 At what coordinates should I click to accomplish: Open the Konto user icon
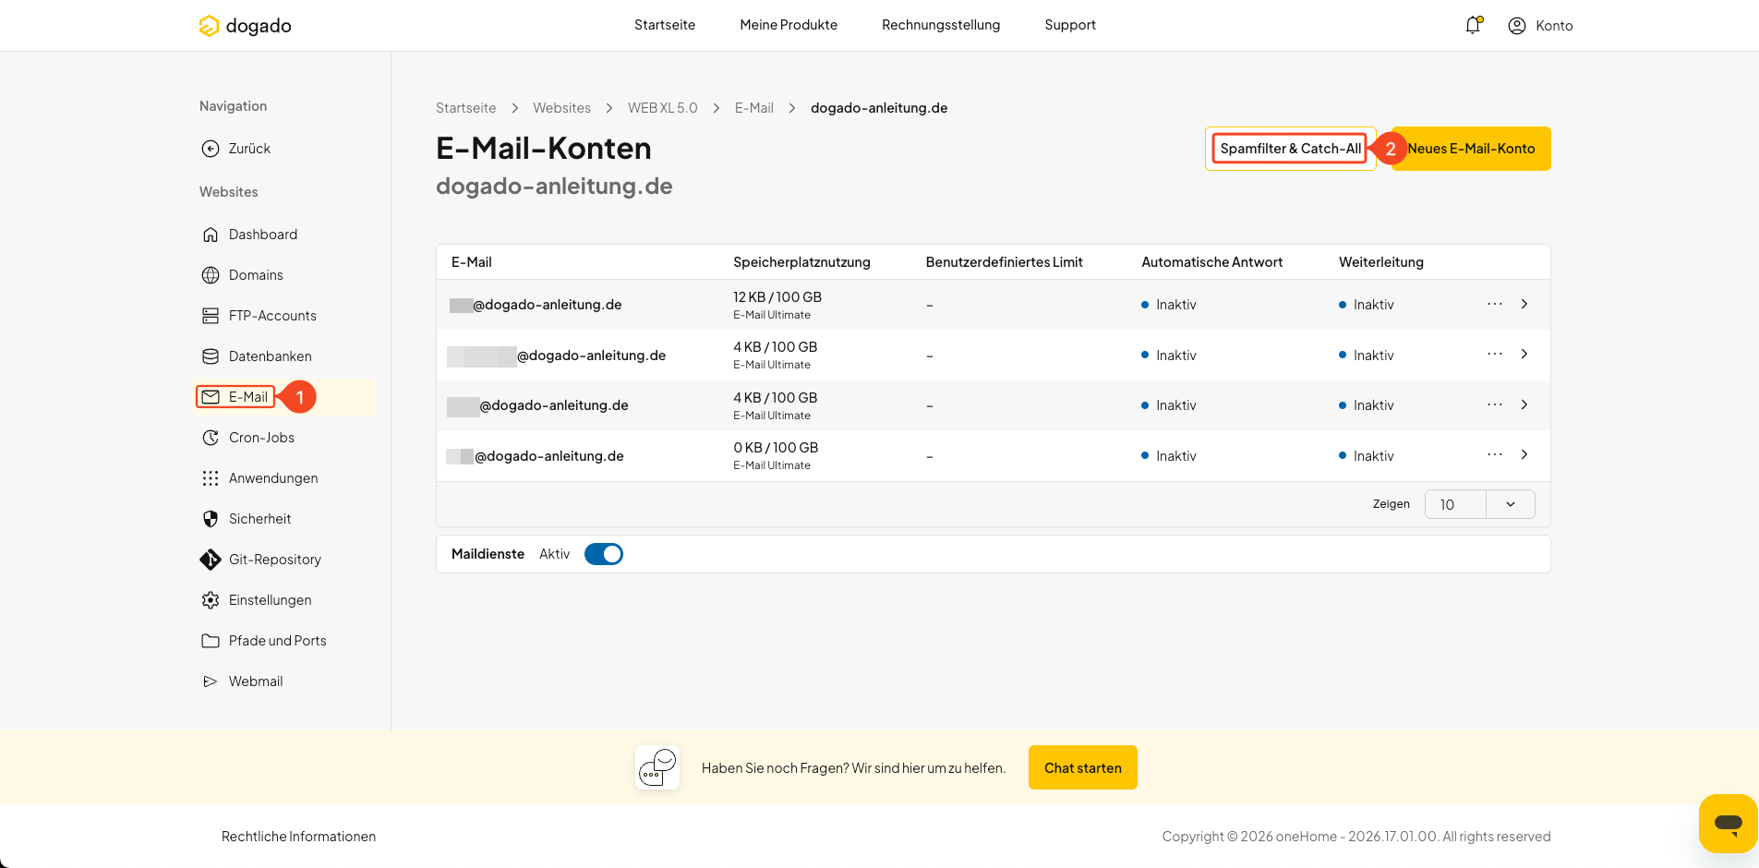click(x=1517, y=26)
